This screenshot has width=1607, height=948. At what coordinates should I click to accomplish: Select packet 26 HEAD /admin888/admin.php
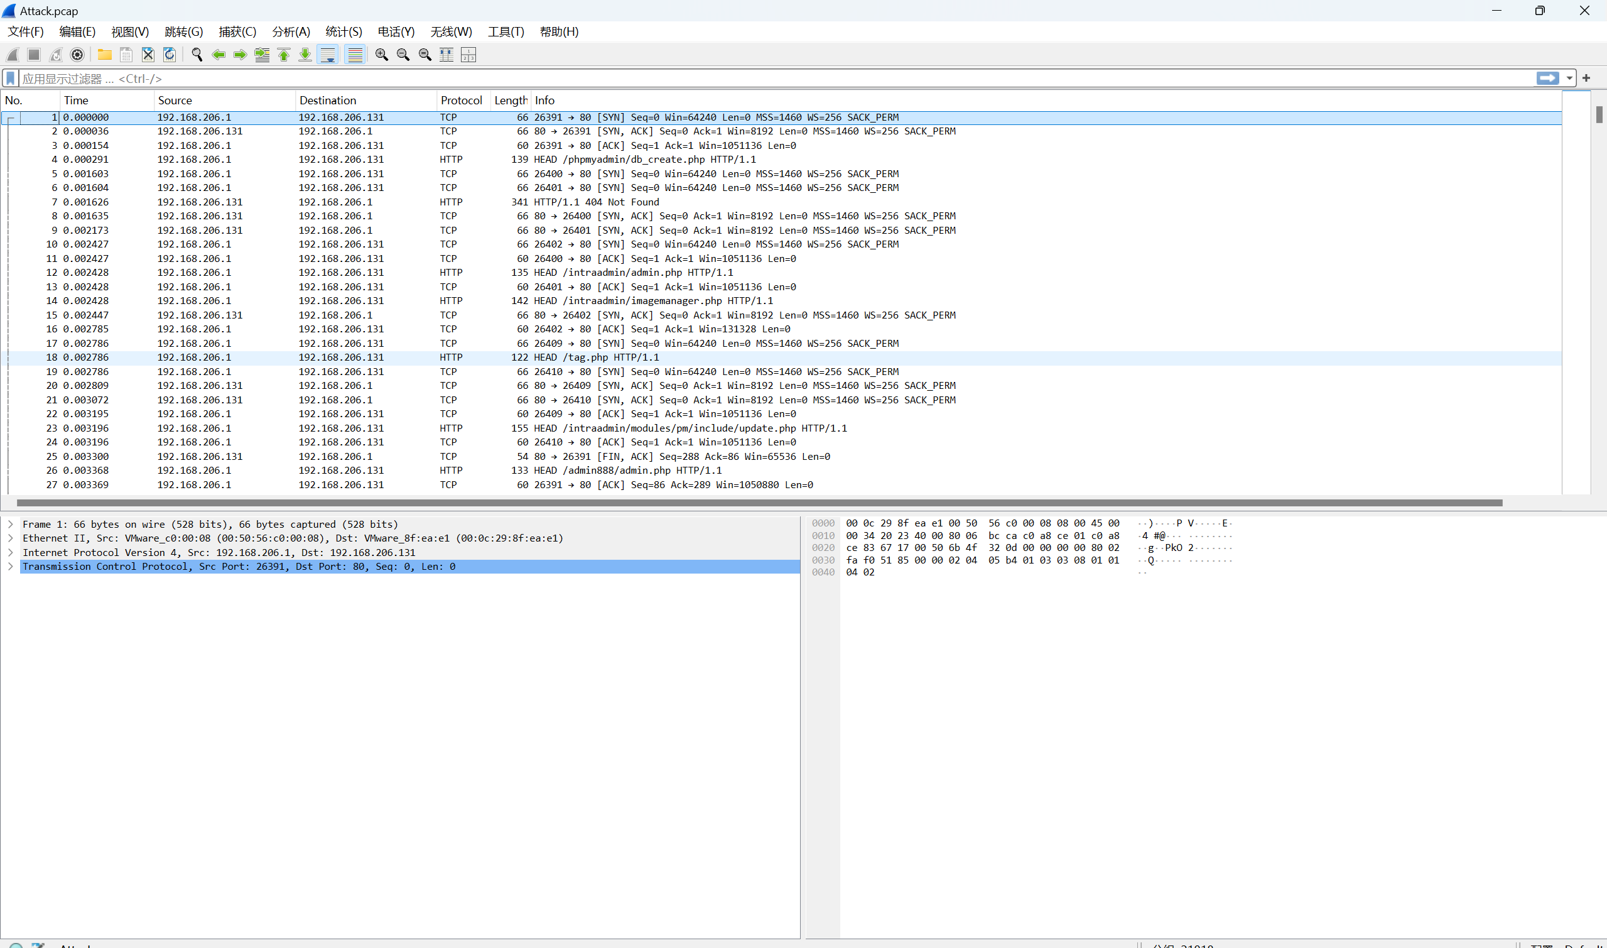point(782,470)
